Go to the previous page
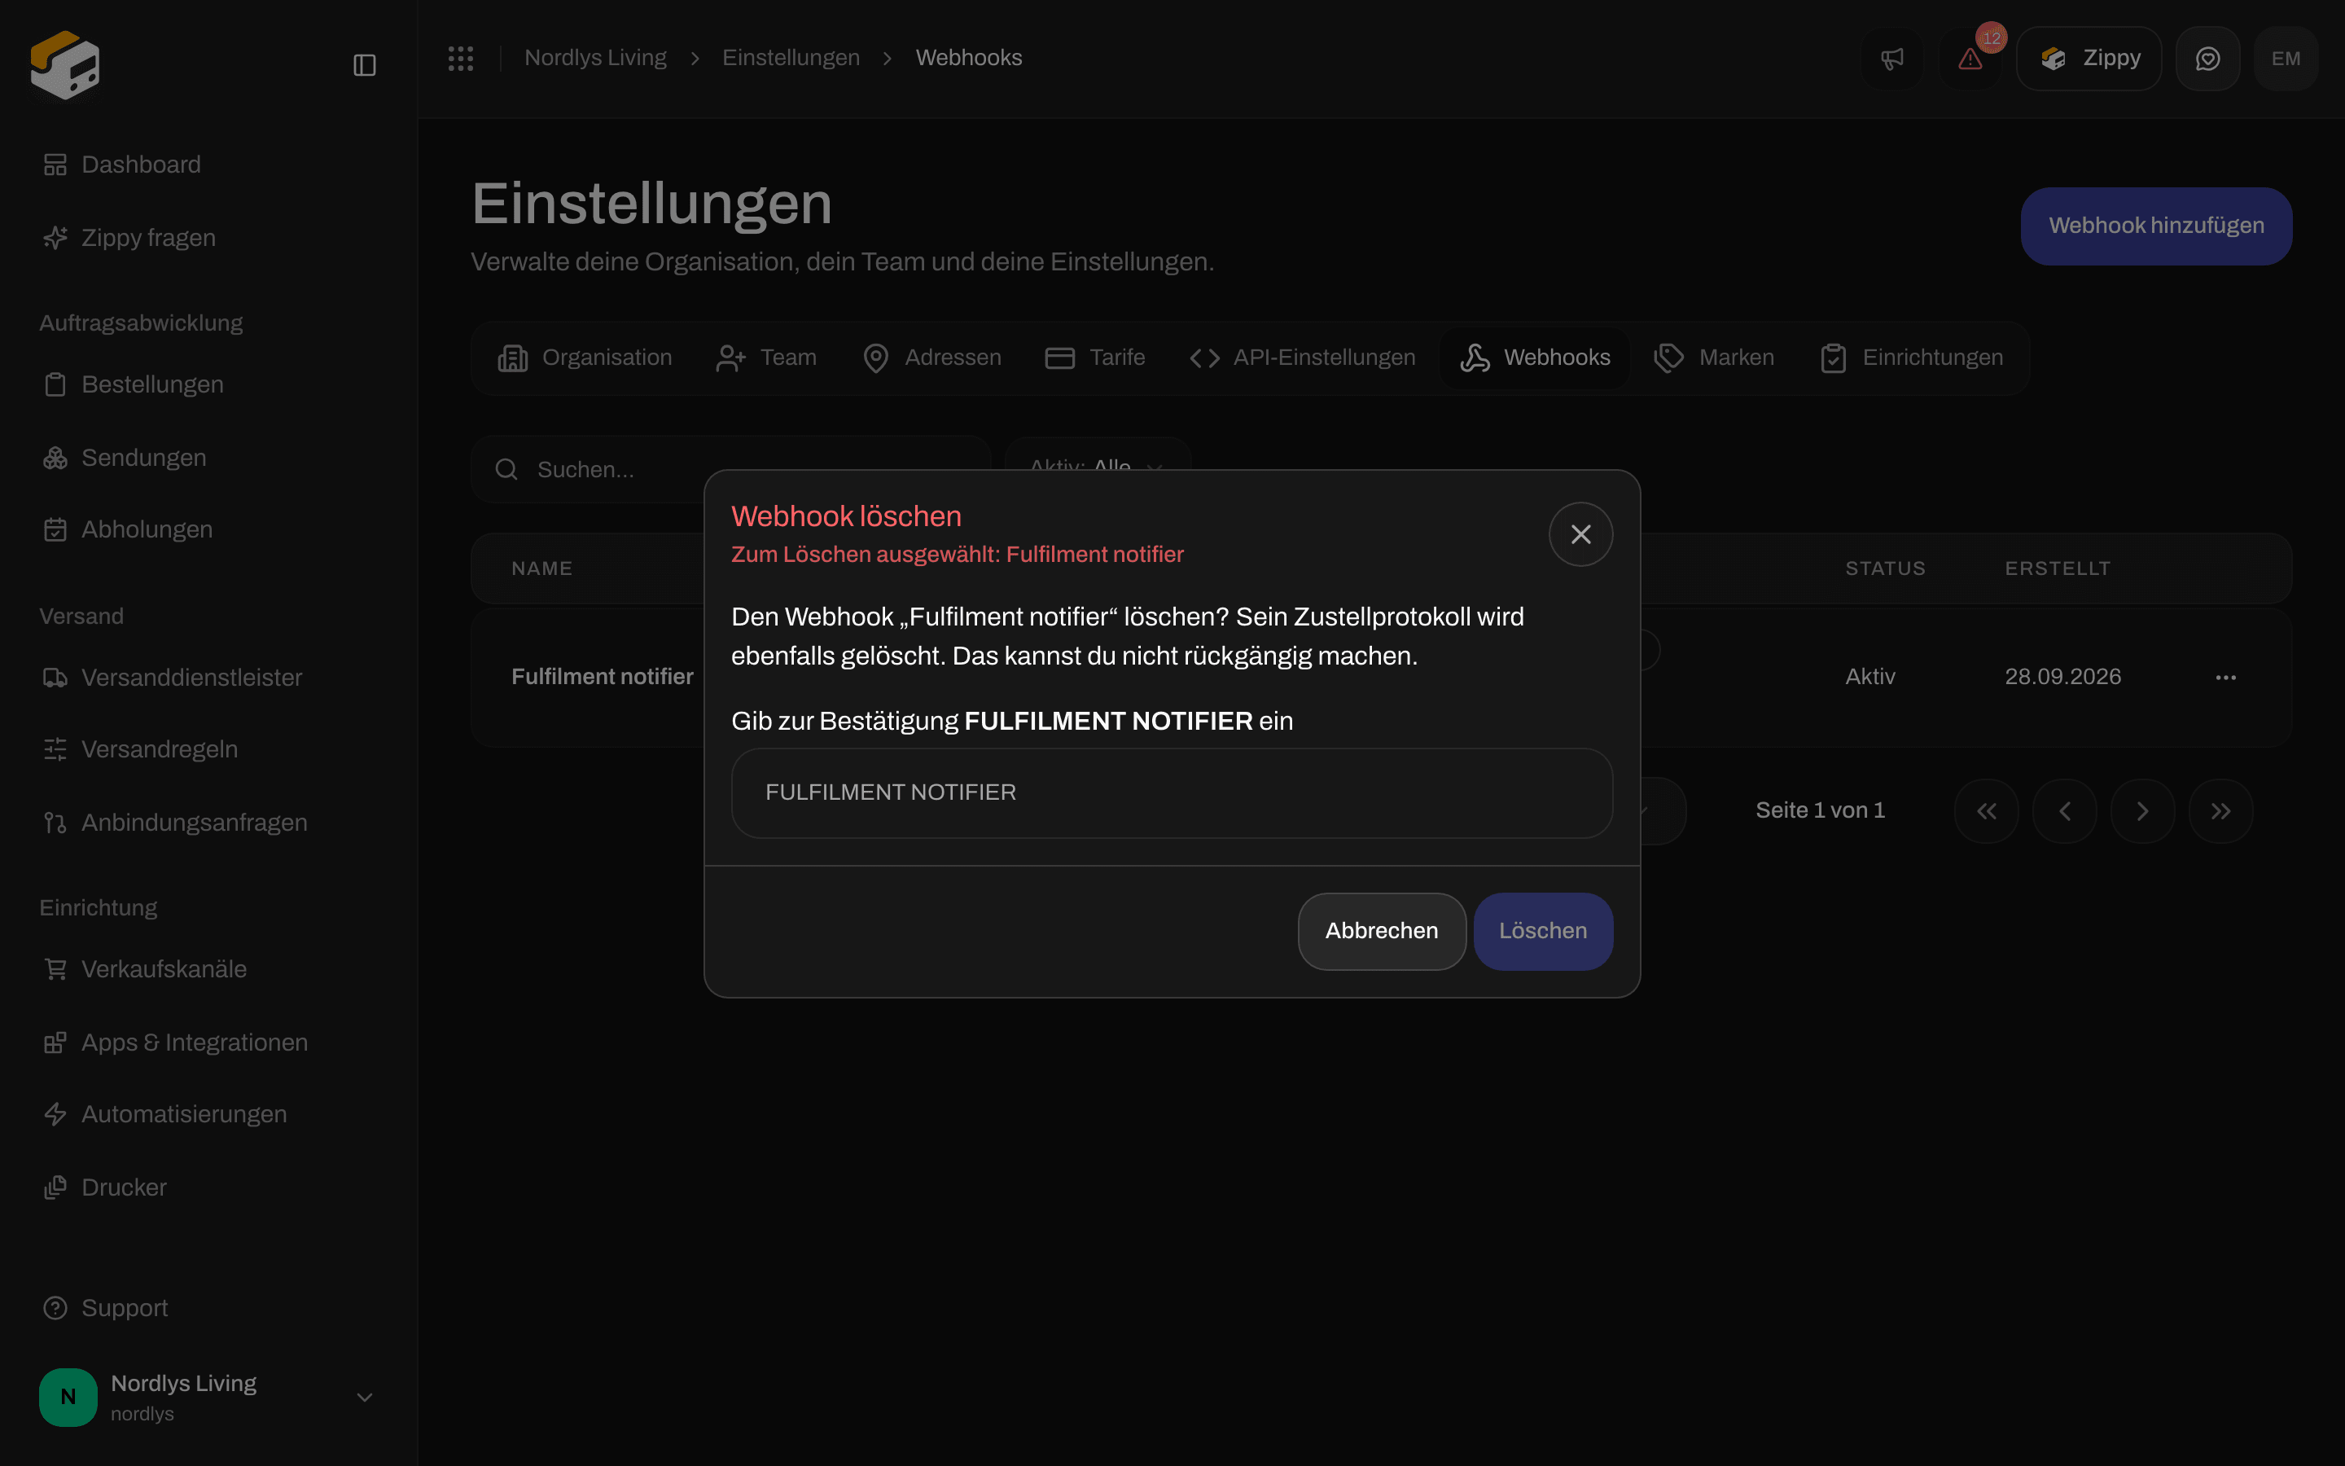Image resolution: width=2345 pixels, height=1466 pixels. click(2065, 811)
